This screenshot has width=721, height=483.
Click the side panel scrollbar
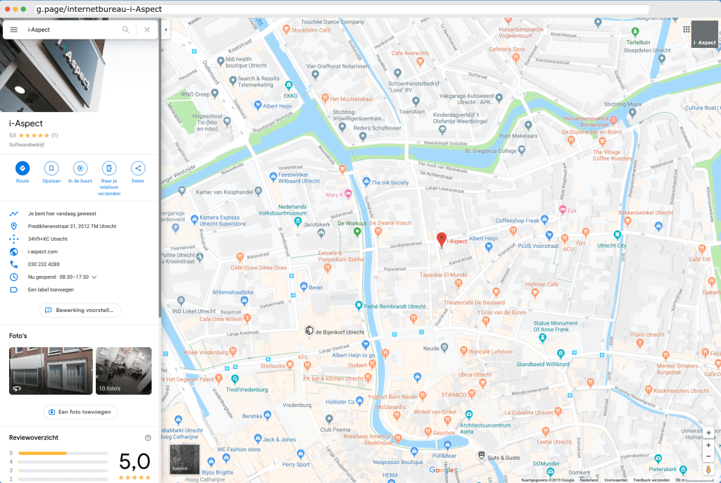[160, 168]
